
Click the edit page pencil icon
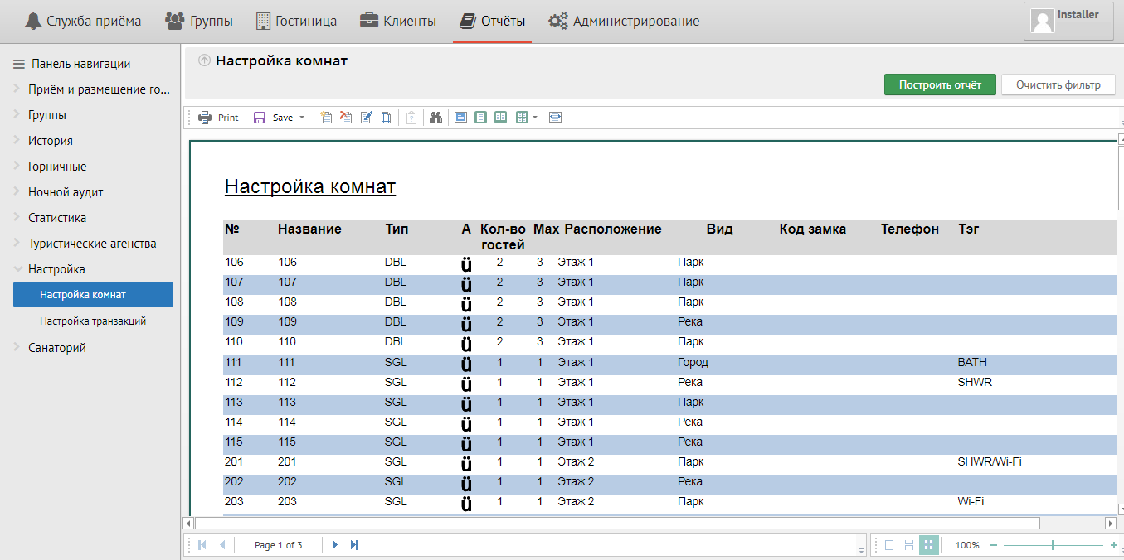pos(367,118)
